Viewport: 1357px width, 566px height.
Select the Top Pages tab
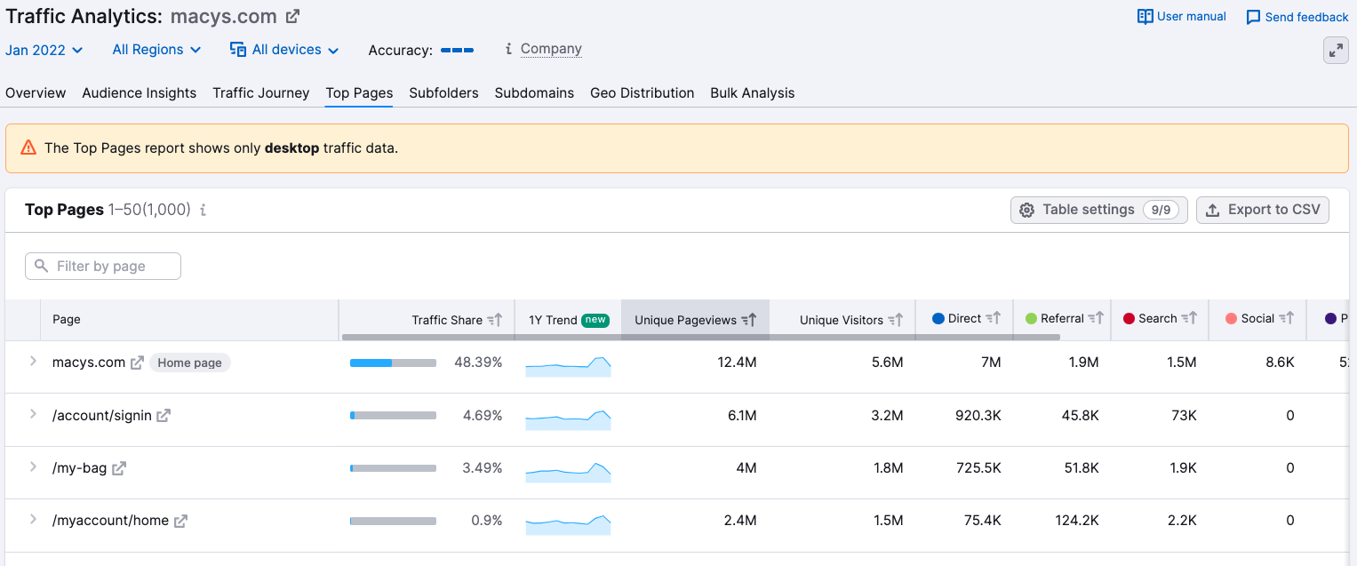pos(359,93)
